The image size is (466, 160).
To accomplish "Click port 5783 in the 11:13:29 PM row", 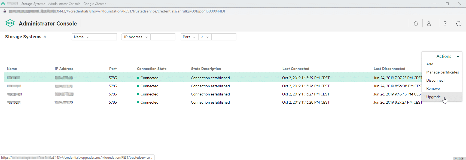I will coord(113,78).
